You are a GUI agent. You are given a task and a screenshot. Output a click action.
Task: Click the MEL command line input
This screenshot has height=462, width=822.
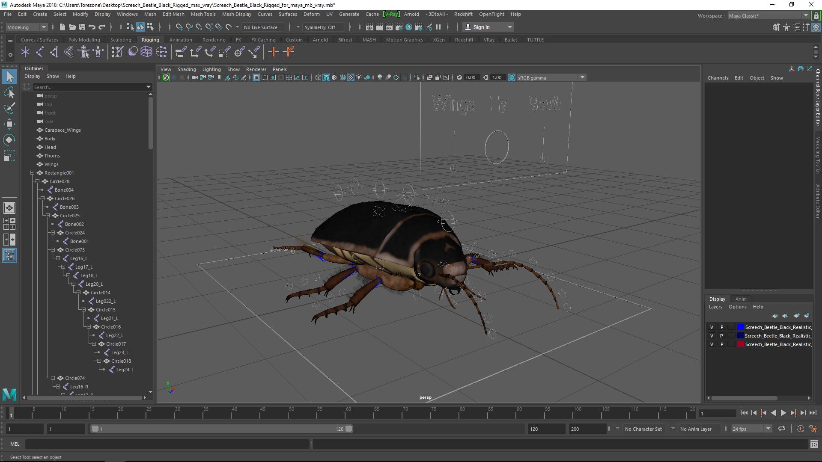point(167,444)
